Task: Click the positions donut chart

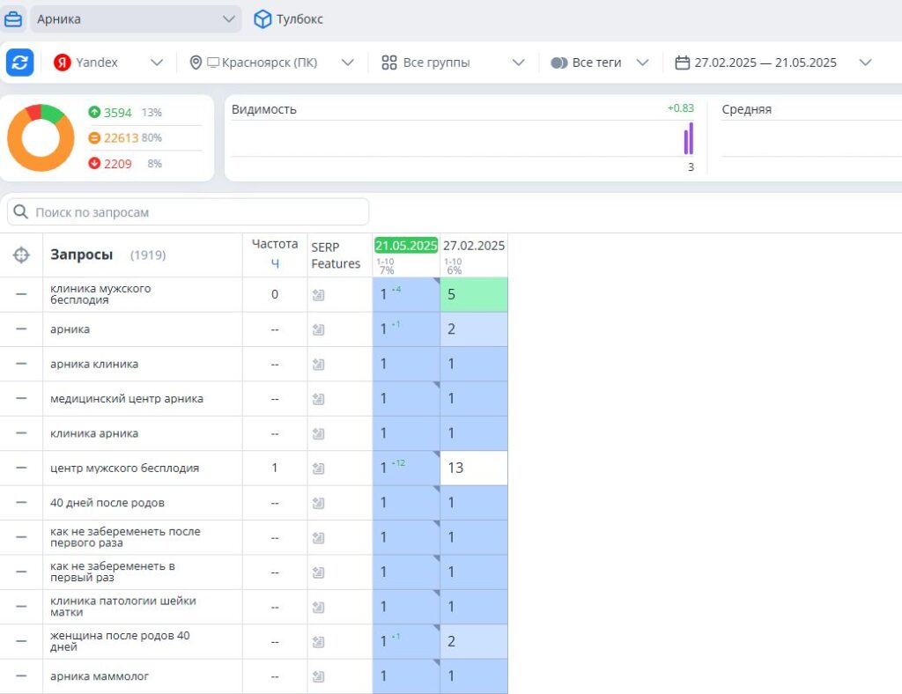Action: 41,138
